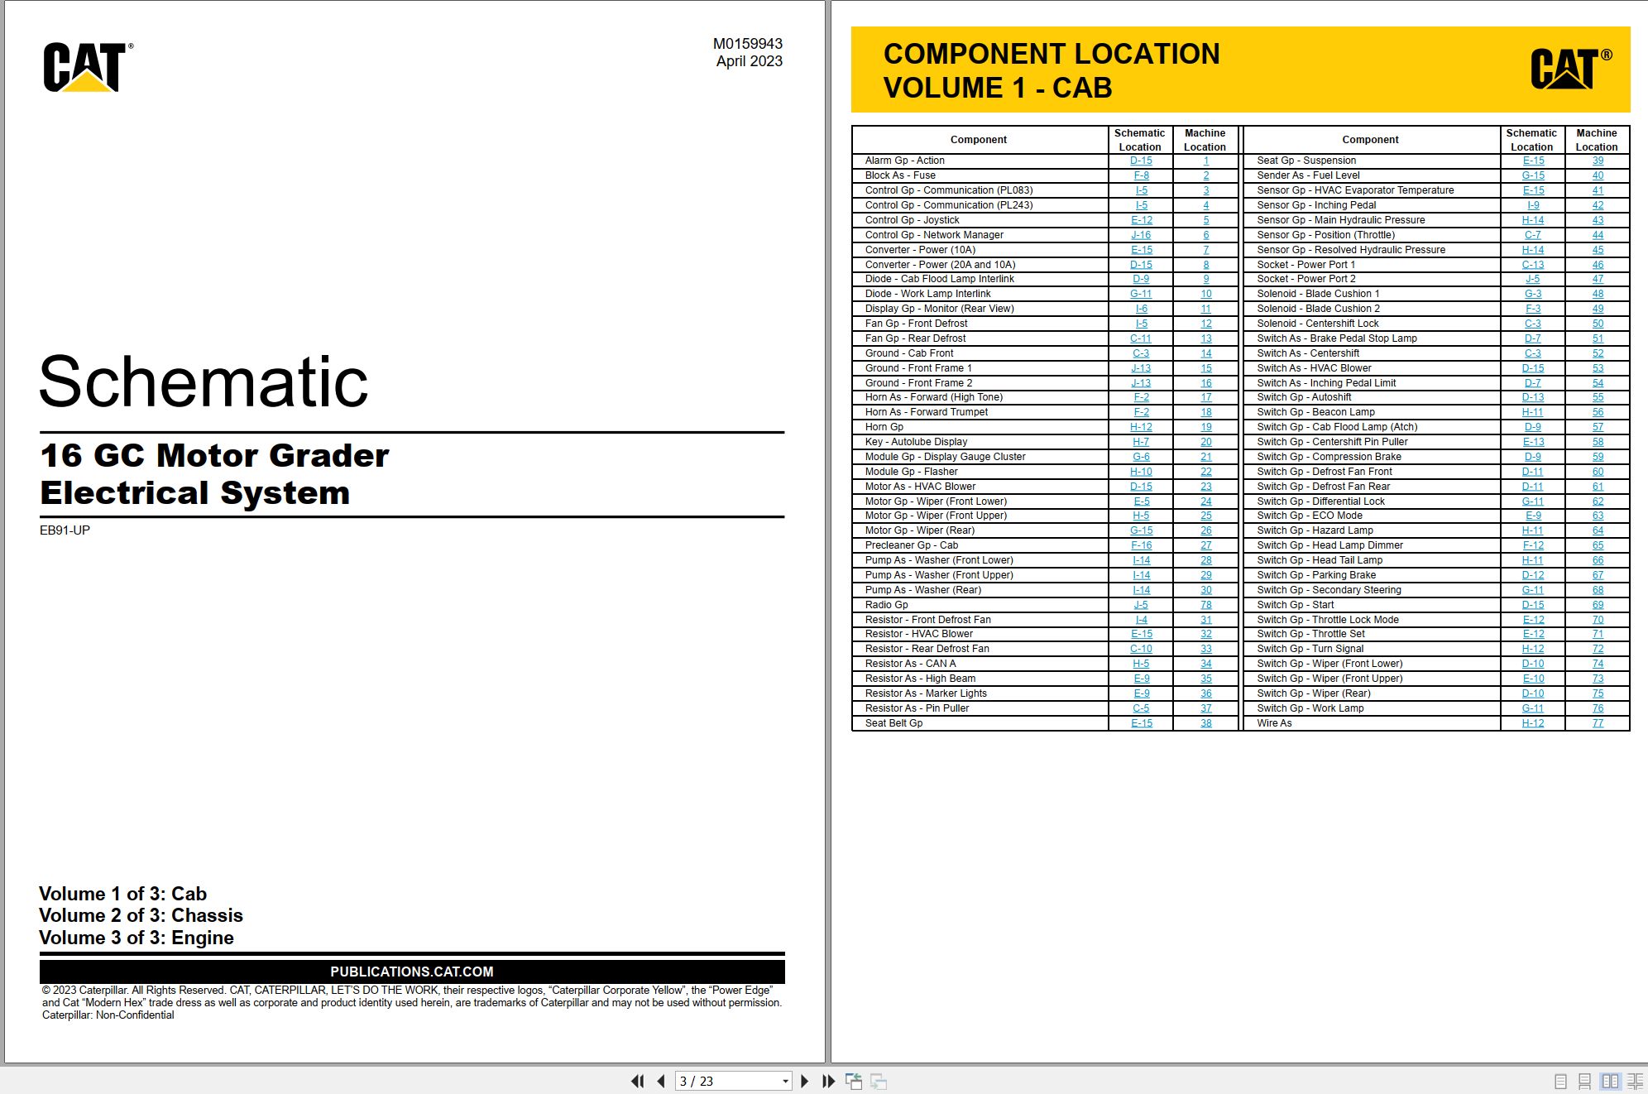
Task: Open the page number dropdown arrow
Action: pos(785,1082)
